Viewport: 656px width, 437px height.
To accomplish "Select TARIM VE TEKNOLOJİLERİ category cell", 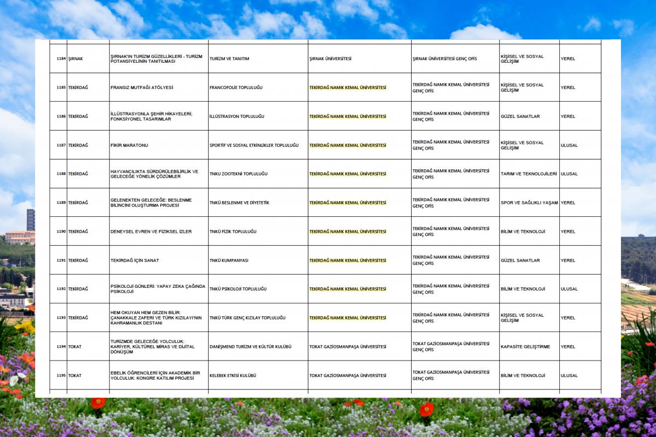I will (x=529, y=174).
